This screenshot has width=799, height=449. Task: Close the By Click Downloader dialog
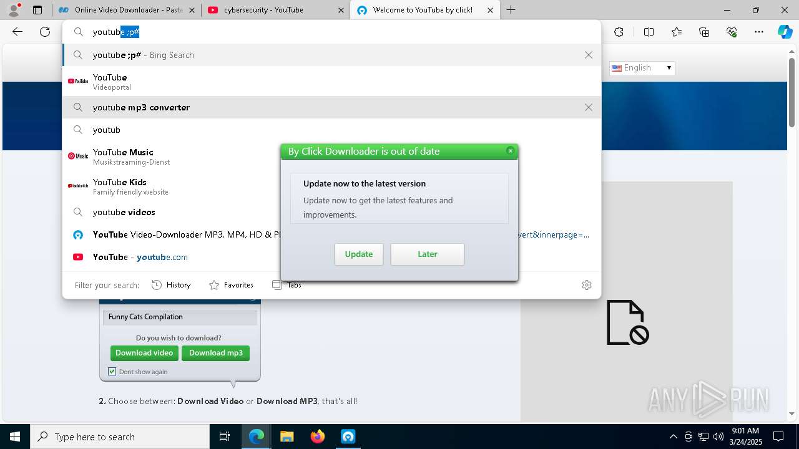510,151
